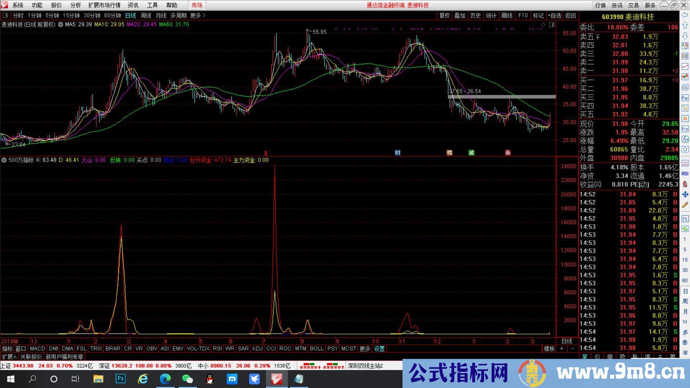Click the panel layout icon before 分时
This screenshot has height=388, width=690.
tap(6, 15)
